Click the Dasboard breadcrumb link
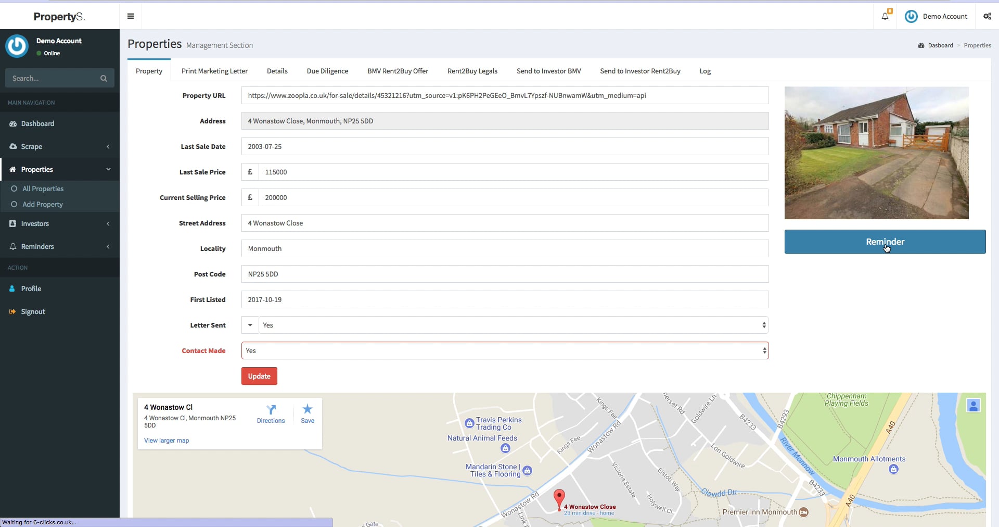This screenshot has width=999, height=527. pyautogui.click(x=940, y=45)
